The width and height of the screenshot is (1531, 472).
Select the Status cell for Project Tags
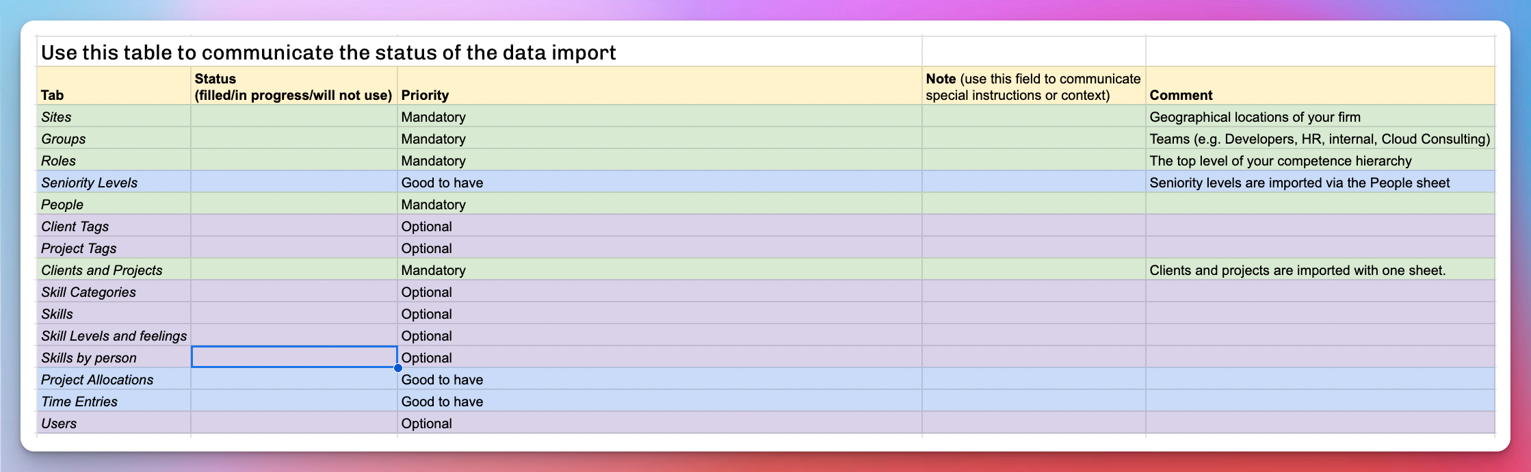pyautogui.click(x=293, y=248)
